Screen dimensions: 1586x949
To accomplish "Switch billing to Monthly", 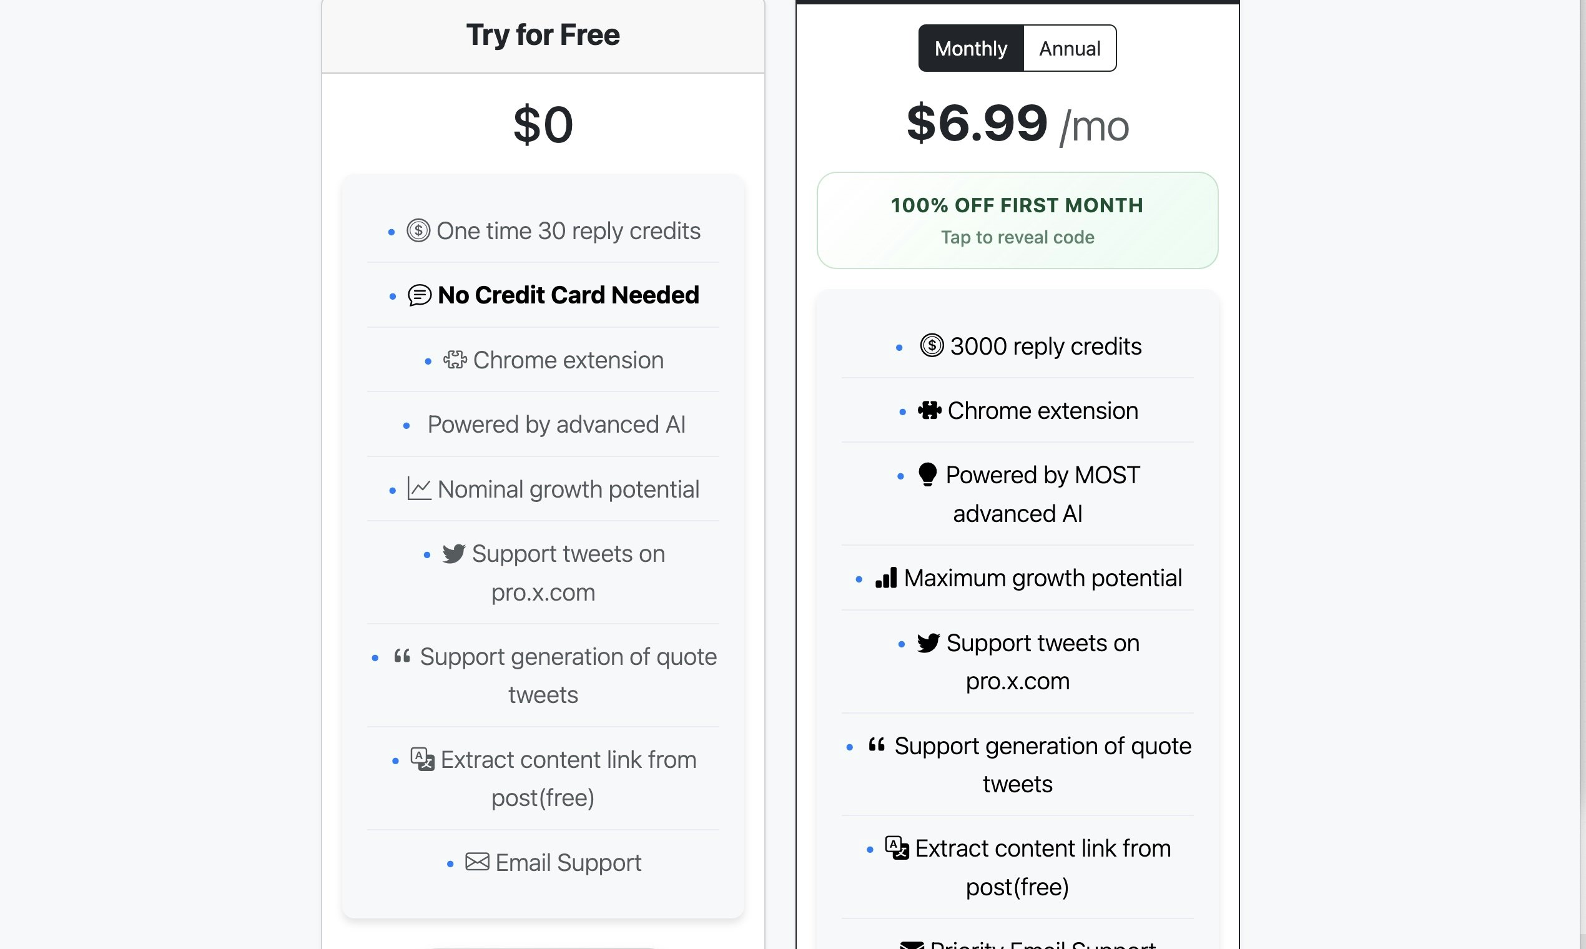I will tap(971, 48).
